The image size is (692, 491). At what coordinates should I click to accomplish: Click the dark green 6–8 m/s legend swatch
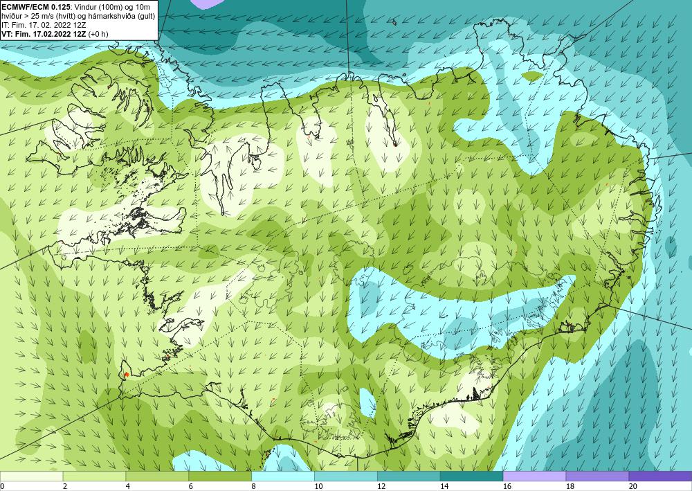[220, 476]
